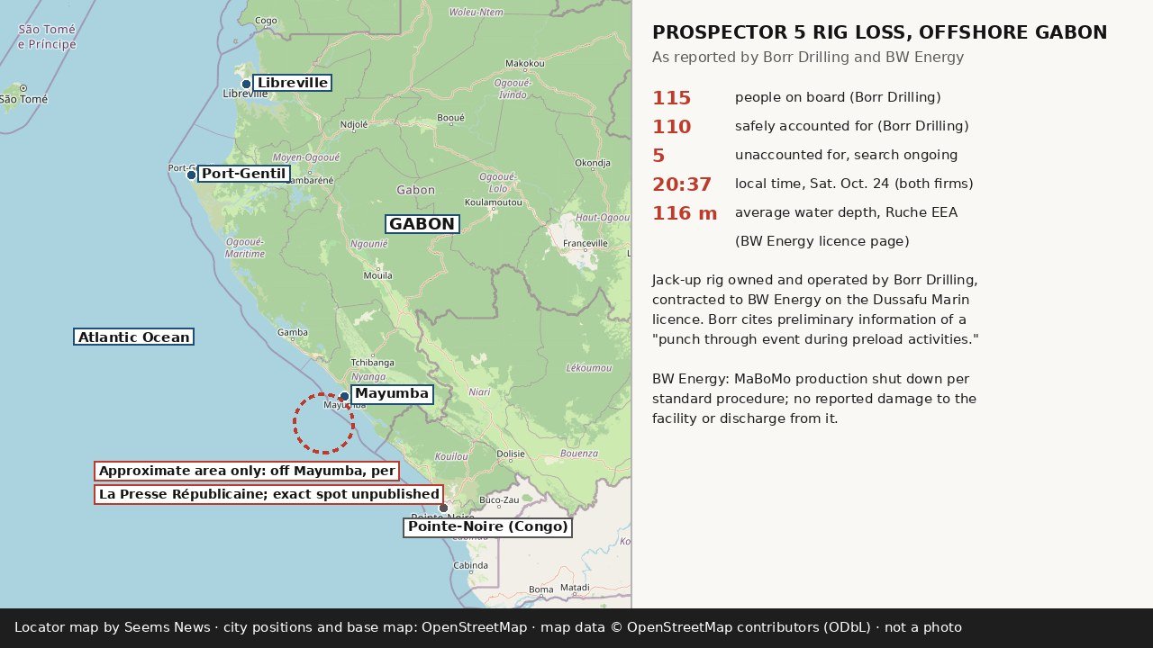Click line 'BW Energy: MaBoMo production shut down per'

click(x=811, y=379)
